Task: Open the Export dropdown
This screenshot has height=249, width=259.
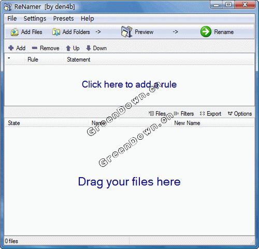Action: [210, 113]
